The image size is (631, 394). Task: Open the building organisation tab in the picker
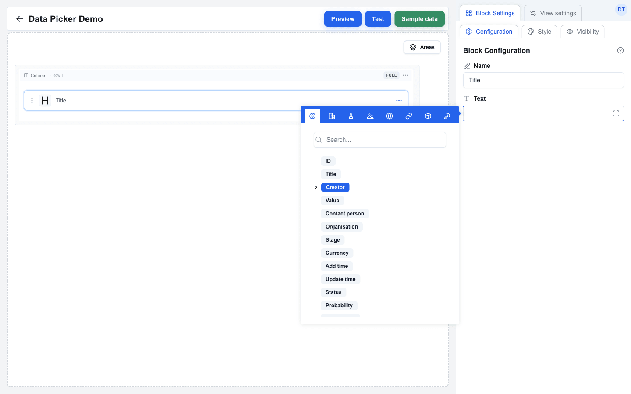click(332, 116)
